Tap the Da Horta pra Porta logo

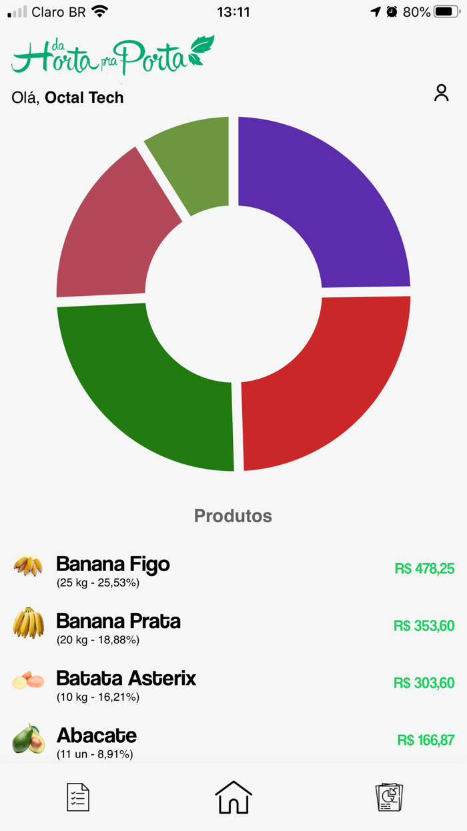pos(112,55)
